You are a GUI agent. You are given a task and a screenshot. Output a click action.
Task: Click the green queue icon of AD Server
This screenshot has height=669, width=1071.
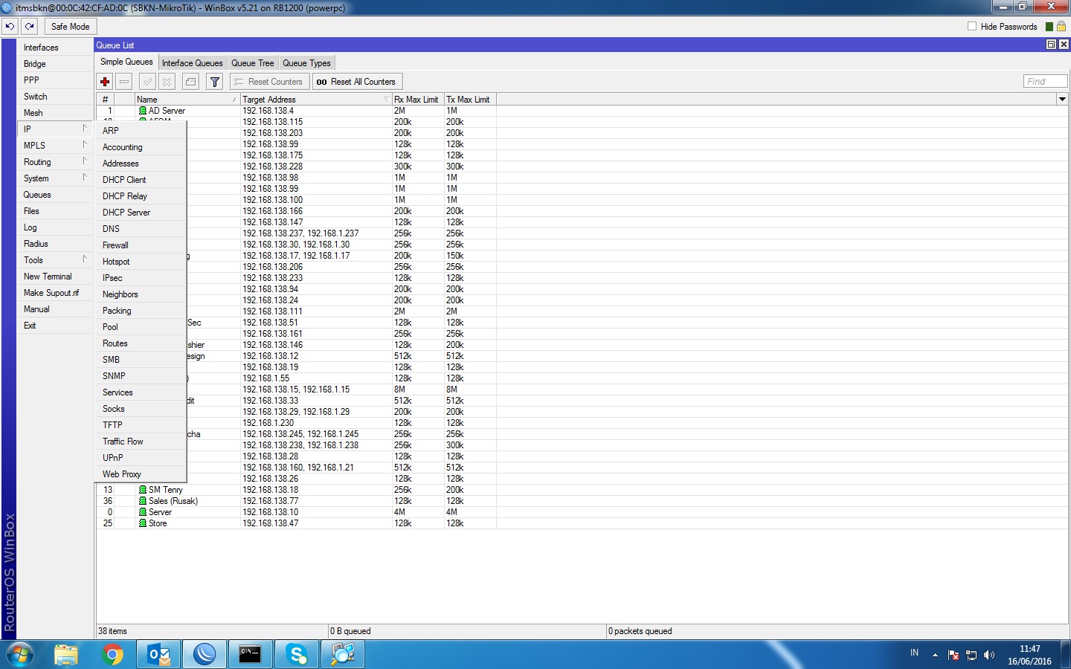click(143, 111)
